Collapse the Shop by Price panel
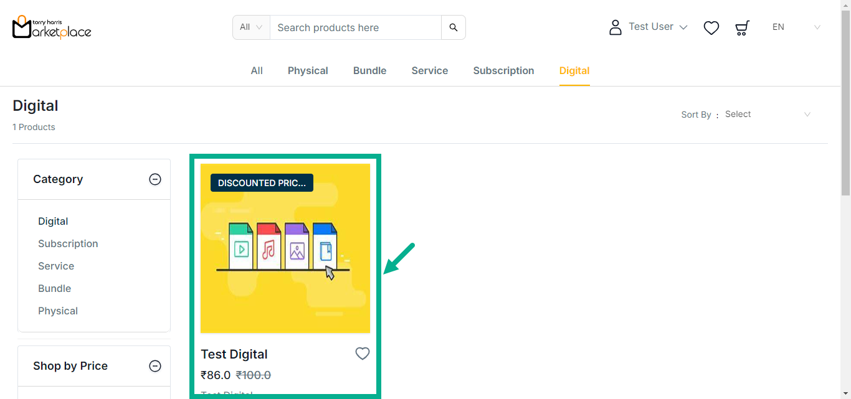 (x=155, y=366)
